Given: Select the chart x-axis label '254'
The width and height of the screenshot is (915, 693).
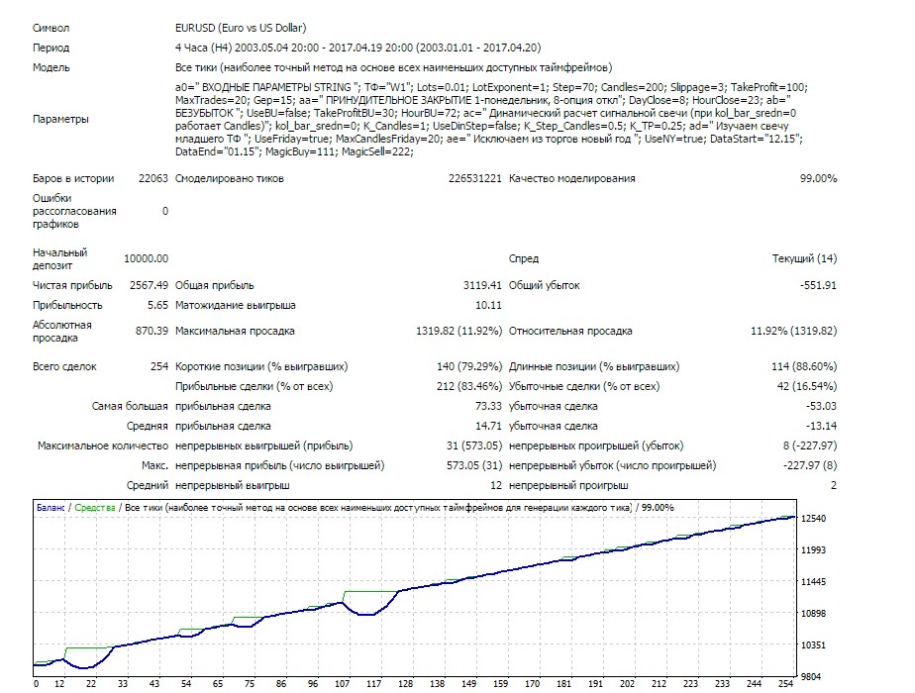Looking at the screenshot, I should point(786,684).
